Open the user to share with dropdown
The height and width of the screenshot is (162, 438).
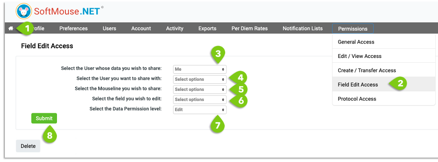[x=200, y=79]
